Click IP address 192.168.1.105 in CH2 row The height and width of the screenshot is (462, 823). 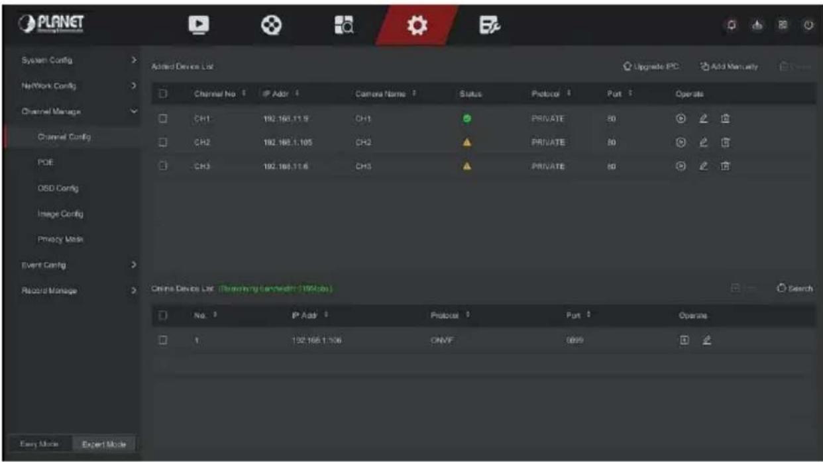click(x=286, y=143)
